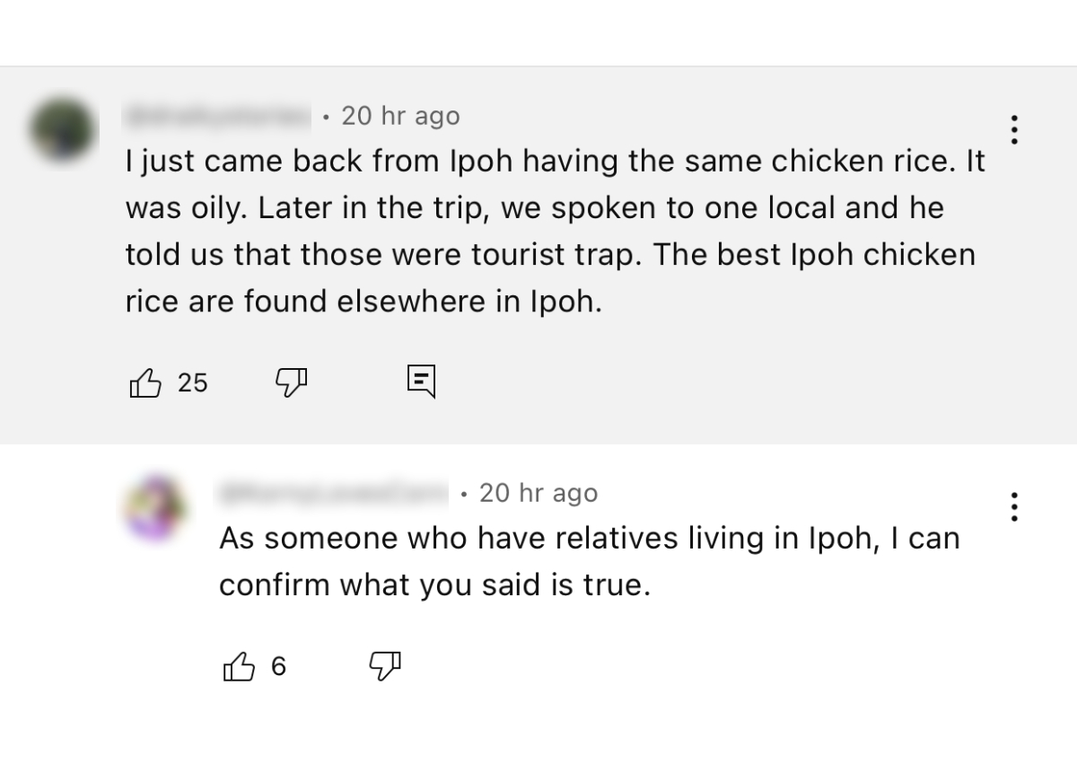Image resolution: width=1077 pixels, height=764 pixels.
Task: Click the 25 like count on the top comment
Action: point(192,383)
